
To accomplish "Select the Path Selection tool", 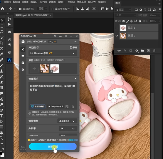I will (1, 121).
